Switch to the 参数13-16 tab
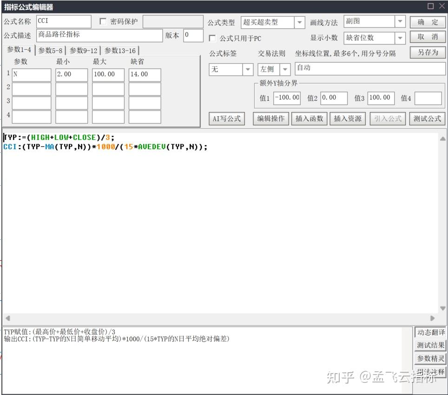This screenshot has width=448, height=395. pos(120,51)
